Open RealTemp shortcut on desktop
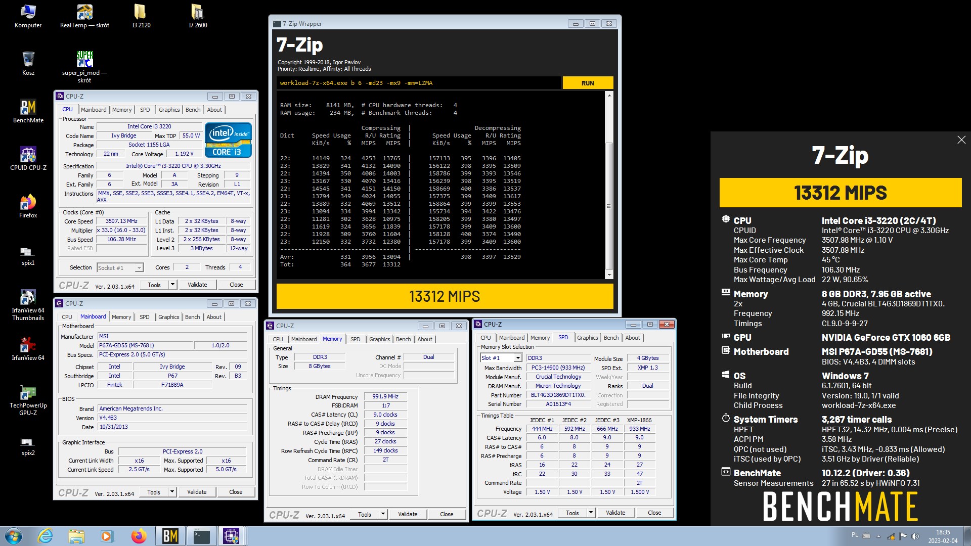 point(84,16)
